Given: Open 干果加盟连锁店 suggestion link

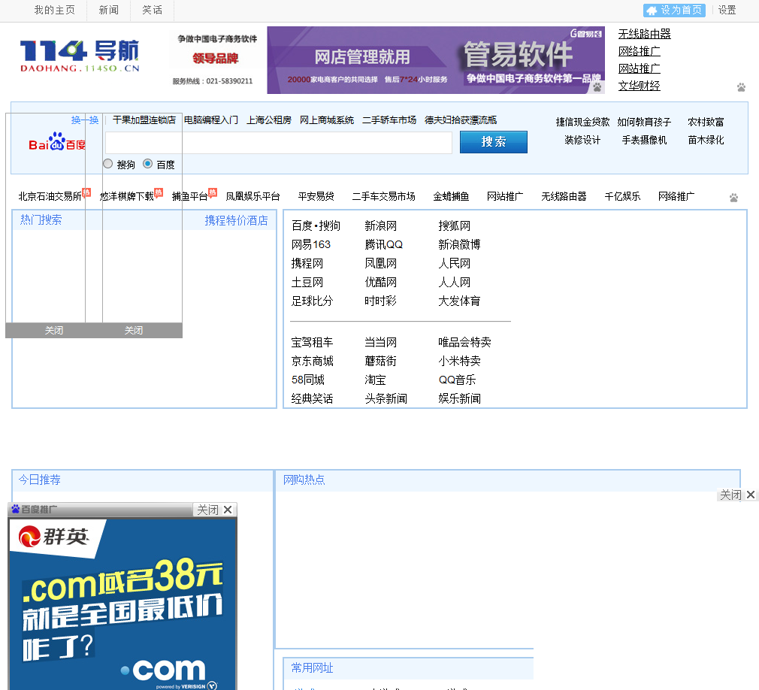Looking at the screenshot, I should point(144,120).
